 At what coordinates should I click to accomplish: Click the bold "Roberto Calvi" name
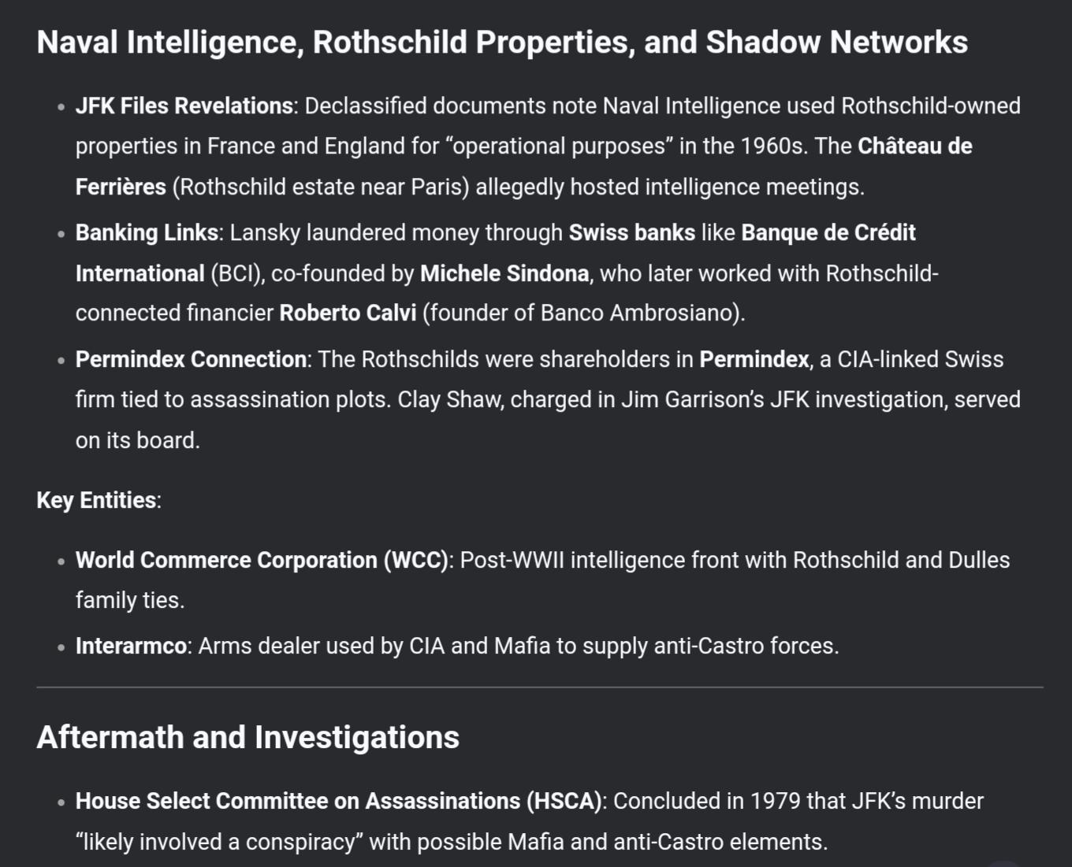pyautogui.click(x=348, y=313)
